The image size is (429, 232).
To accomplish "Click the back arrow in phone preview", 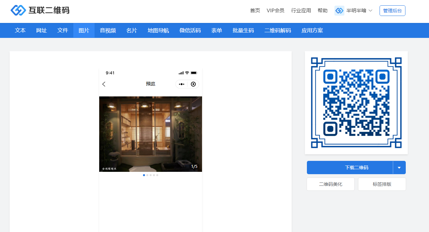I will coord(104,84).
